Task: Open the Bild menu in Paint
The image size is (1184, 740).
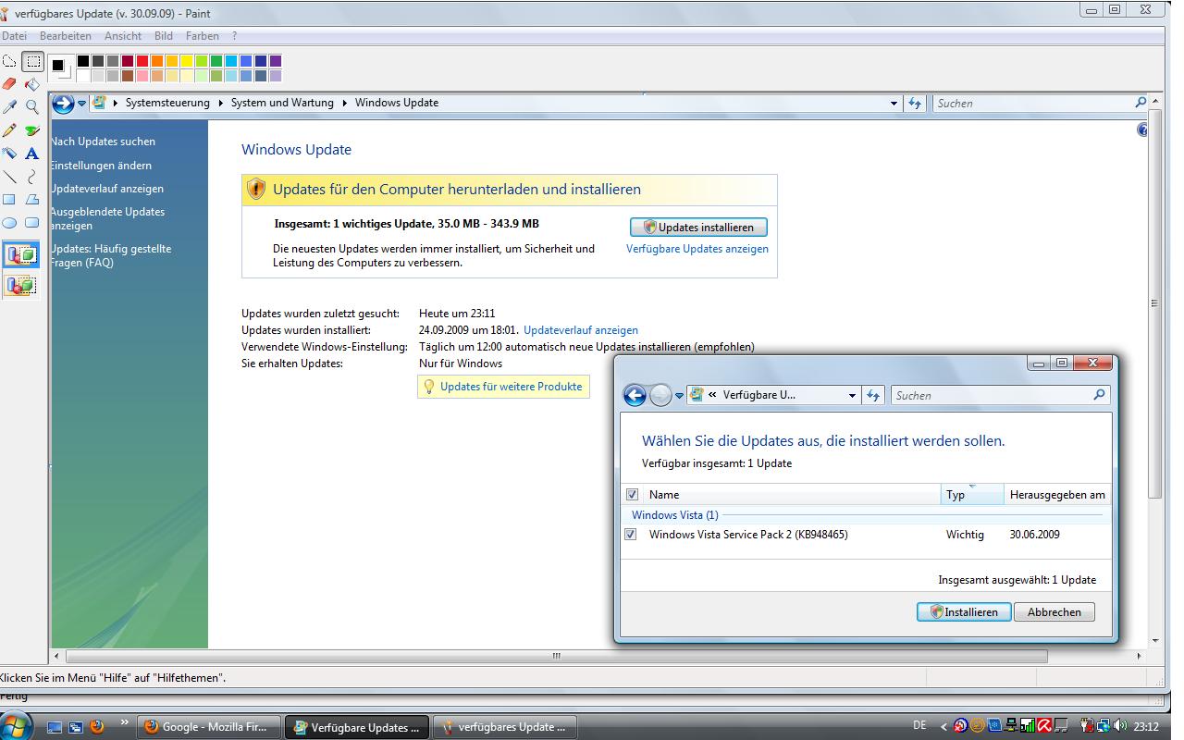Action: point(164,36)
